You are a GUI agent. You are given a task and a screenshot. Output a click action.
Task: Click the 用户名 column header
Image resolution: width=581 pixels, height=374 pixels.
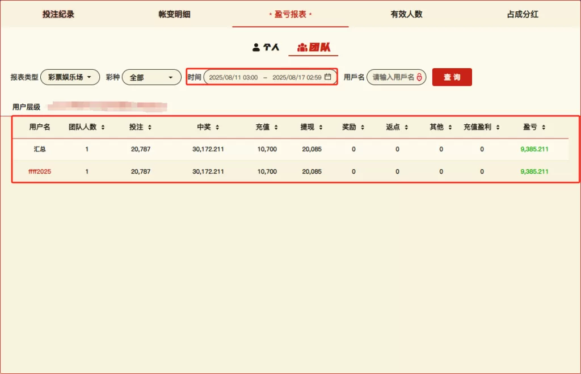point(40,127)
